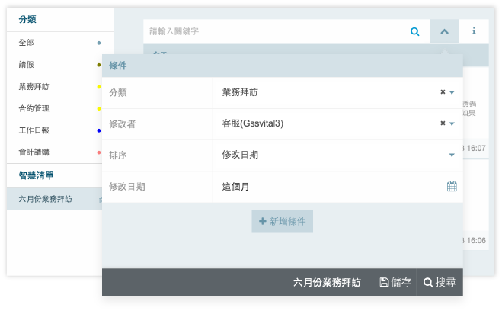Viewport: 502px width, 314px height.
Task: Click the pink dot beside 會計請購
Action: coord(99,152)
